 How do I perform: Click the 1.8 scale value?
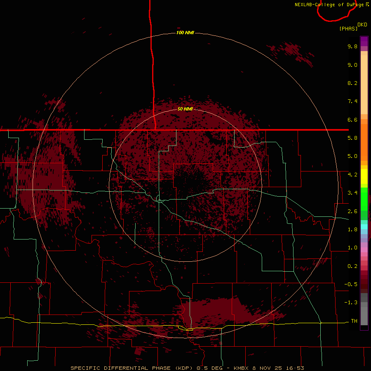(x=352, y=230)
